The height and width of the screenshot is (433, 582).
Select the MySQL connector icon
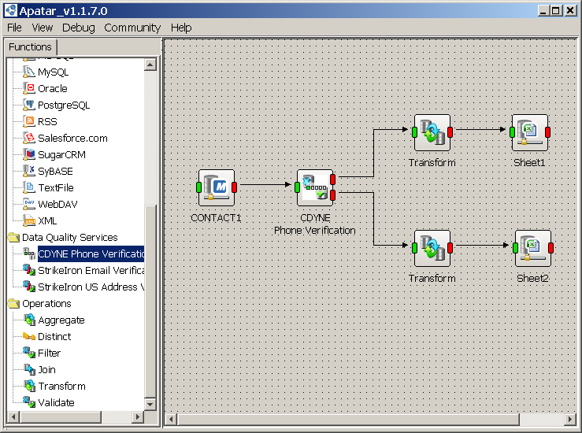(29, 72)
